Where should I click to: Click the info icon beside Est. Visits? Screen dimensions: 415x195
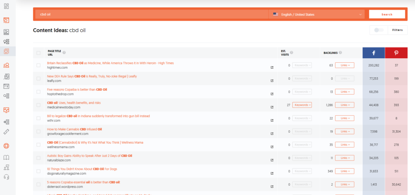point(292,53)
